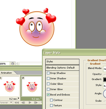Click the Contour label text
The height and width of the screenshot is (109, 106).
[58, 100]
